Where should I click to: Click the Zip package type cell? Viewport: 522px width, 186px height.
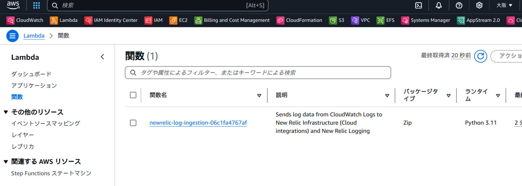[x=408, y=123]
